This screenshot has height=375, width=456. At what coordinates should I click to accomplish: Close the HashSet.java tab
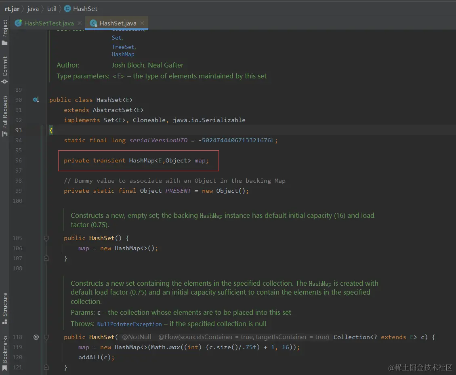(142, 23)
